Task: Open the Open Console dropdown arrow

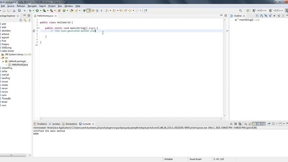Action: [284, 124]
